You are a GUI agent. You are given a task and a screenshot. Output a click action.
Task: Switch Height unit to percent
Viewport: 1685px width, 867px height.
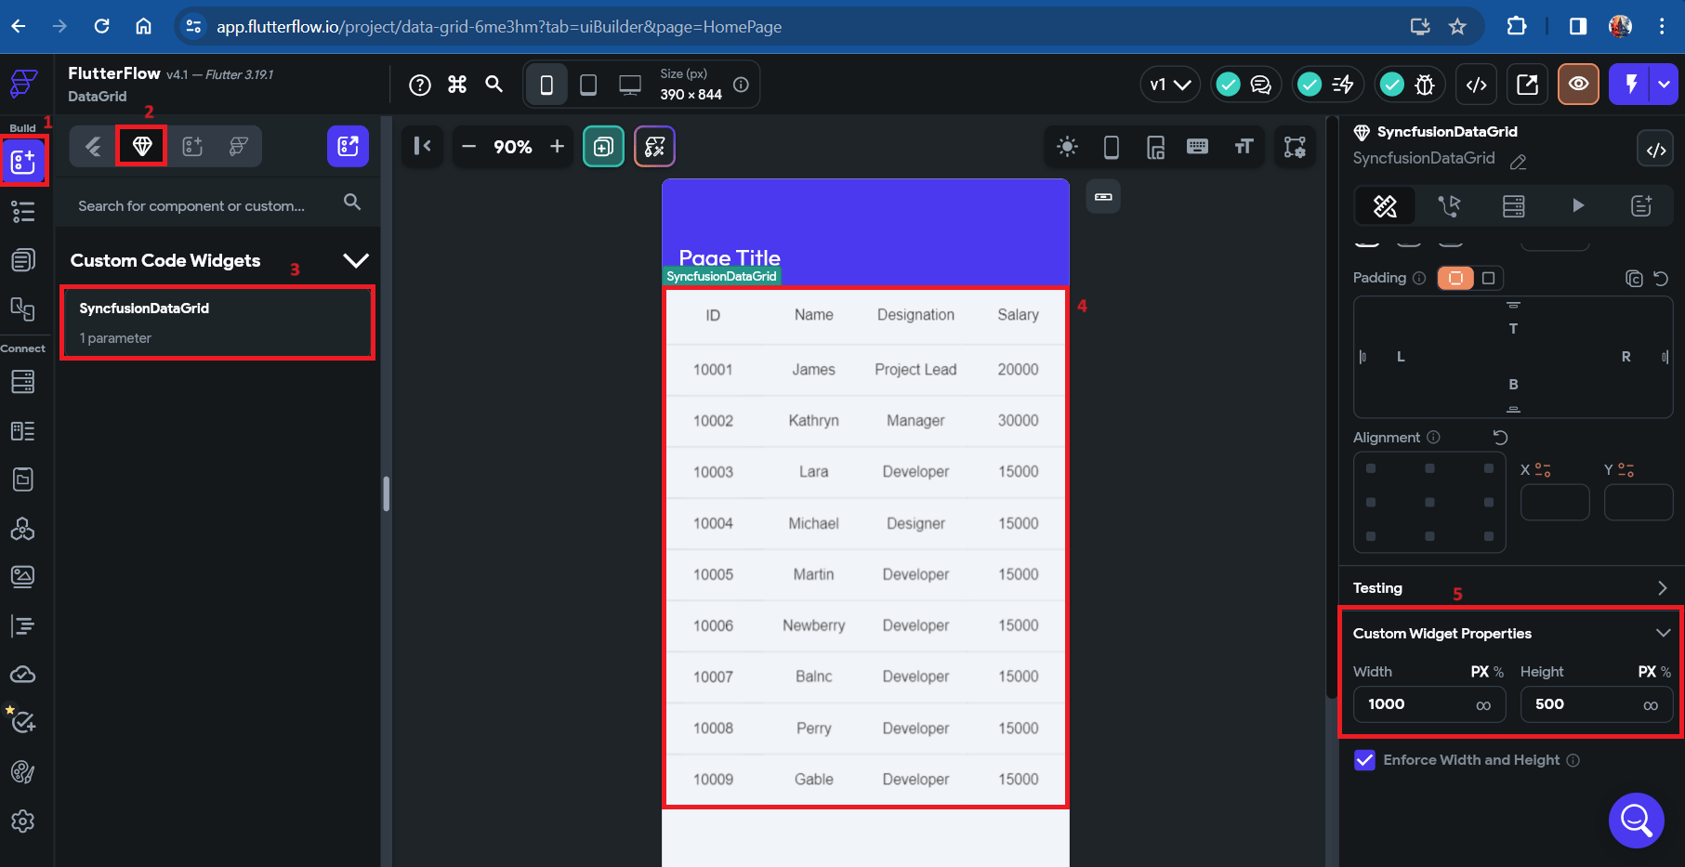pyautogui.click(x=1665, y=672)
